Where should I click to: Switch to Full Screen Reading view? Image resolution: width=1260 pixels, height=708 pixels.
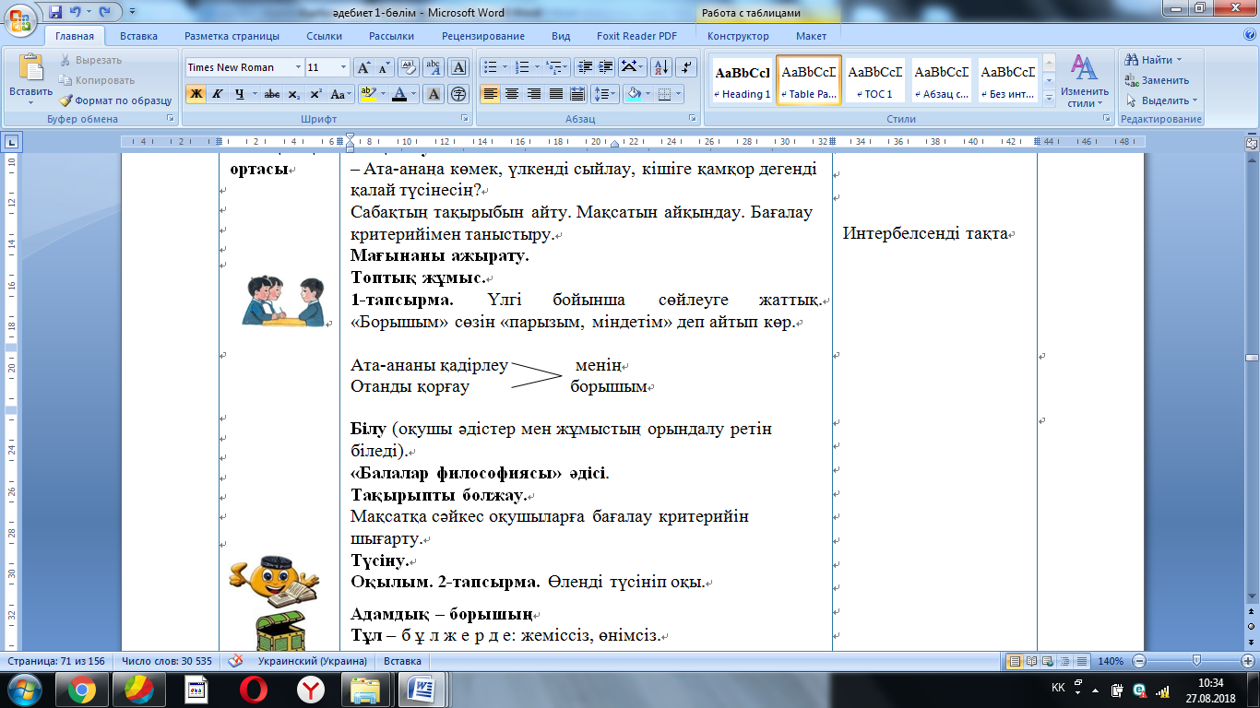click(1030, 661)
